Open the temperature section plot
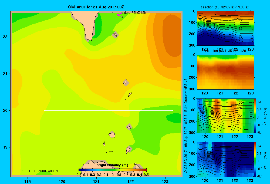This screenshot has height=184, width=270. [x=225, y=28]
